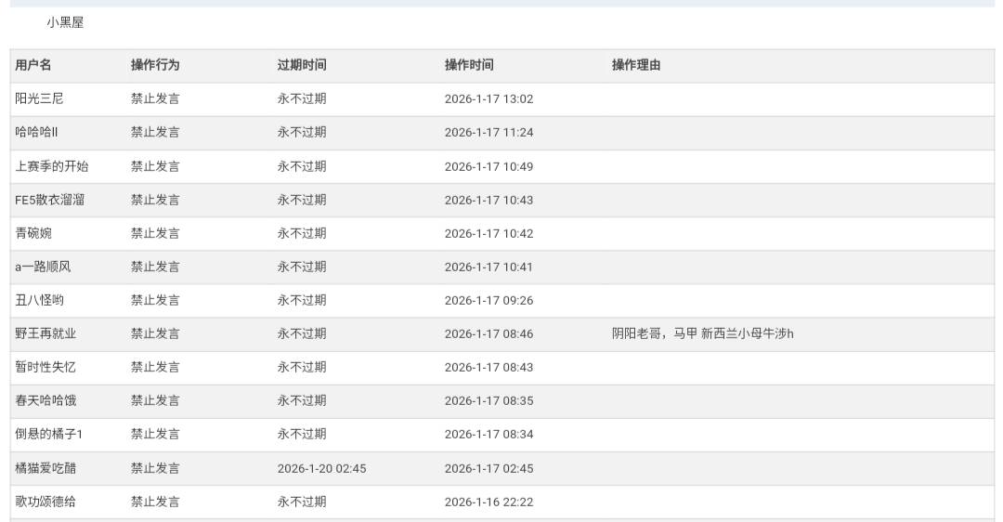Image resolution: width=1003 pixels, height=522 pixels.
Task: Click username 倒悬的橘子1
Action: click(x=49, y=434)
